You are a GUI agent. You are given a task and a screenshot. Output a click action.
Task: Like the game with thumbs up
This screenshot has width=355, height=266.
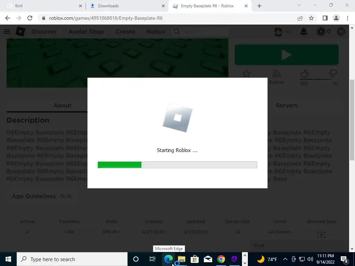(x=304, y=73)
